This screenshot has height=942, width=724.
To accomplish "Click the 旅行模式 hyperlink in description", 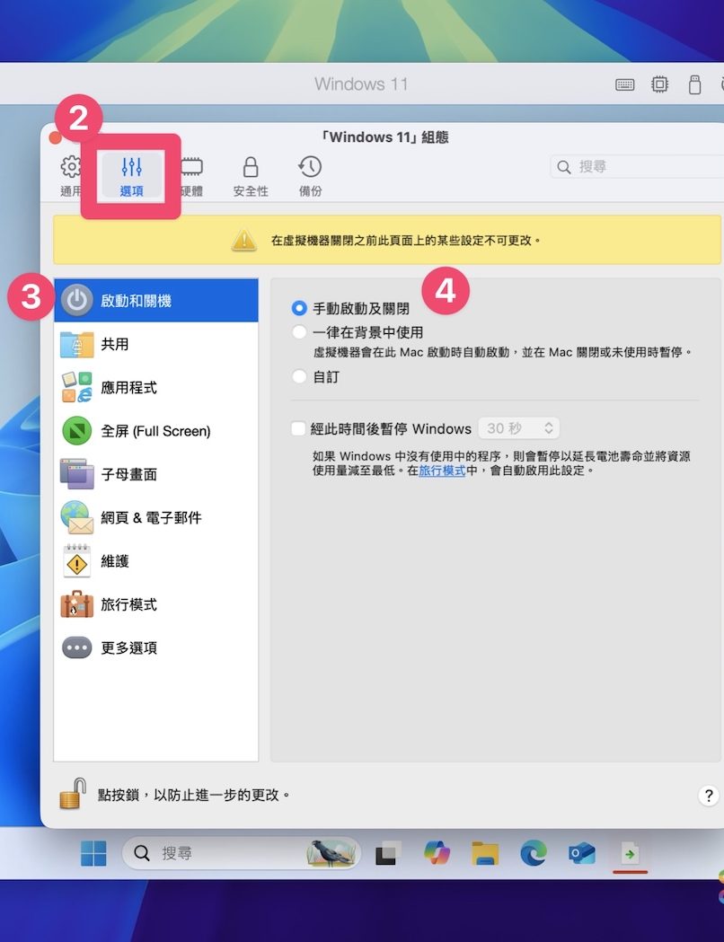I will 441,471.
